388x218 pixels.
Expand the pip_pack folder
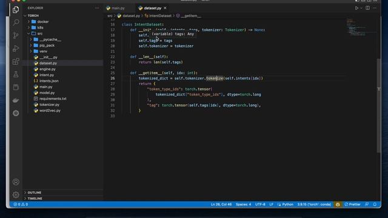coord(47,45)
